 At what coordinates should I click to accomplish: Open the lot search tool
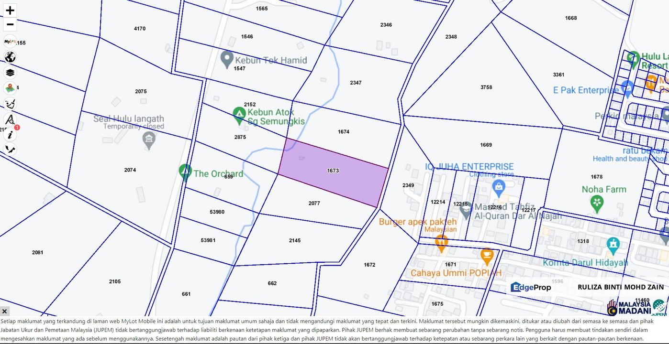(10, 119)
